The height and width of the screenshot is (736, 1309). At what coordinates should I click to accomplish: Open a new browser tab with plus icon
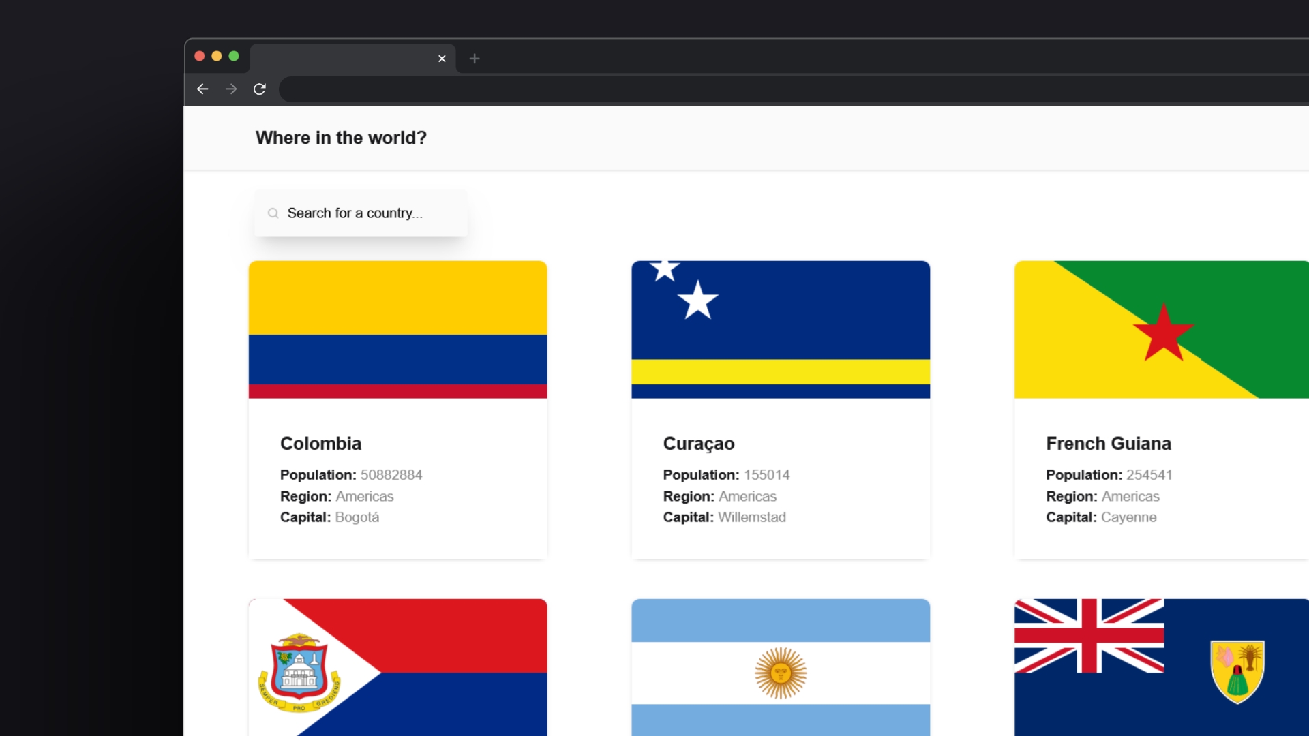(x=475, y=59)
